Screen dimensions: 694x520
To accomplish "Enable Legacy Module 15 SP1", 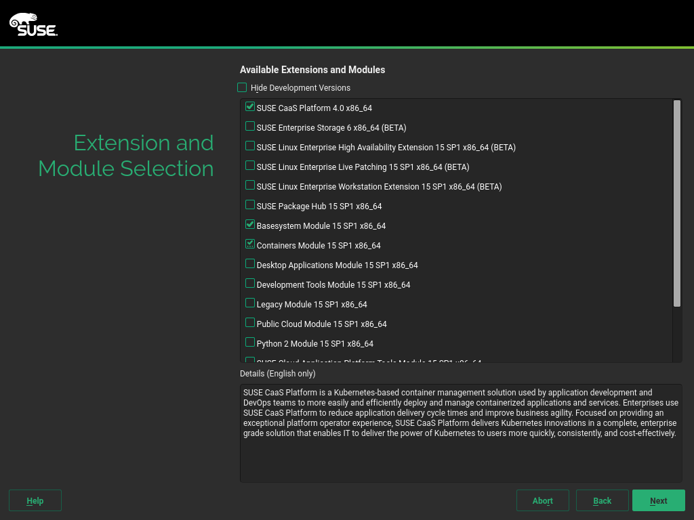I will (x=250, y=303).
